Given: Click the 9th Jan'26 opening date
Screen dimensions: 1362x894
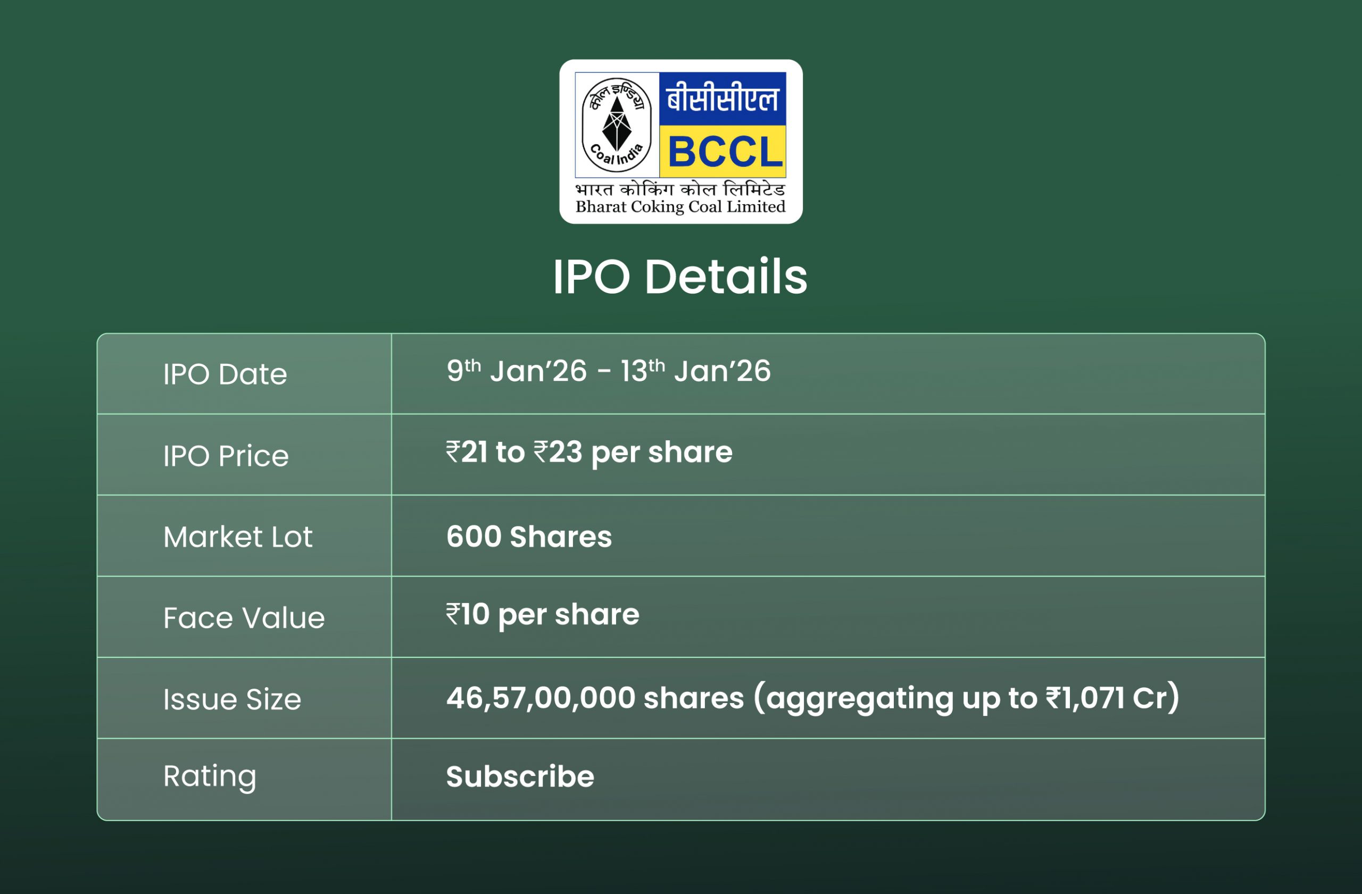Looking at the screenshot, I should [516, 371].
